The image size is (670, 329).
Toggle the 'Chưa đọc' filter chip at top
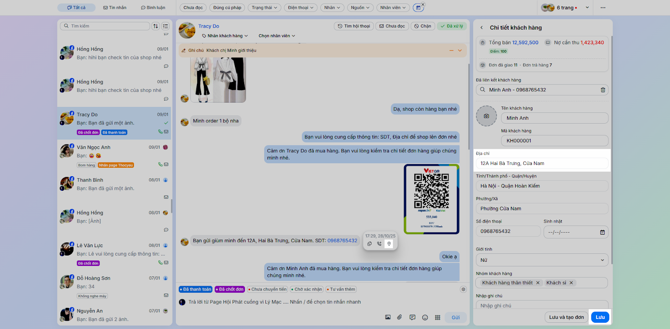[x=193, y=8]
